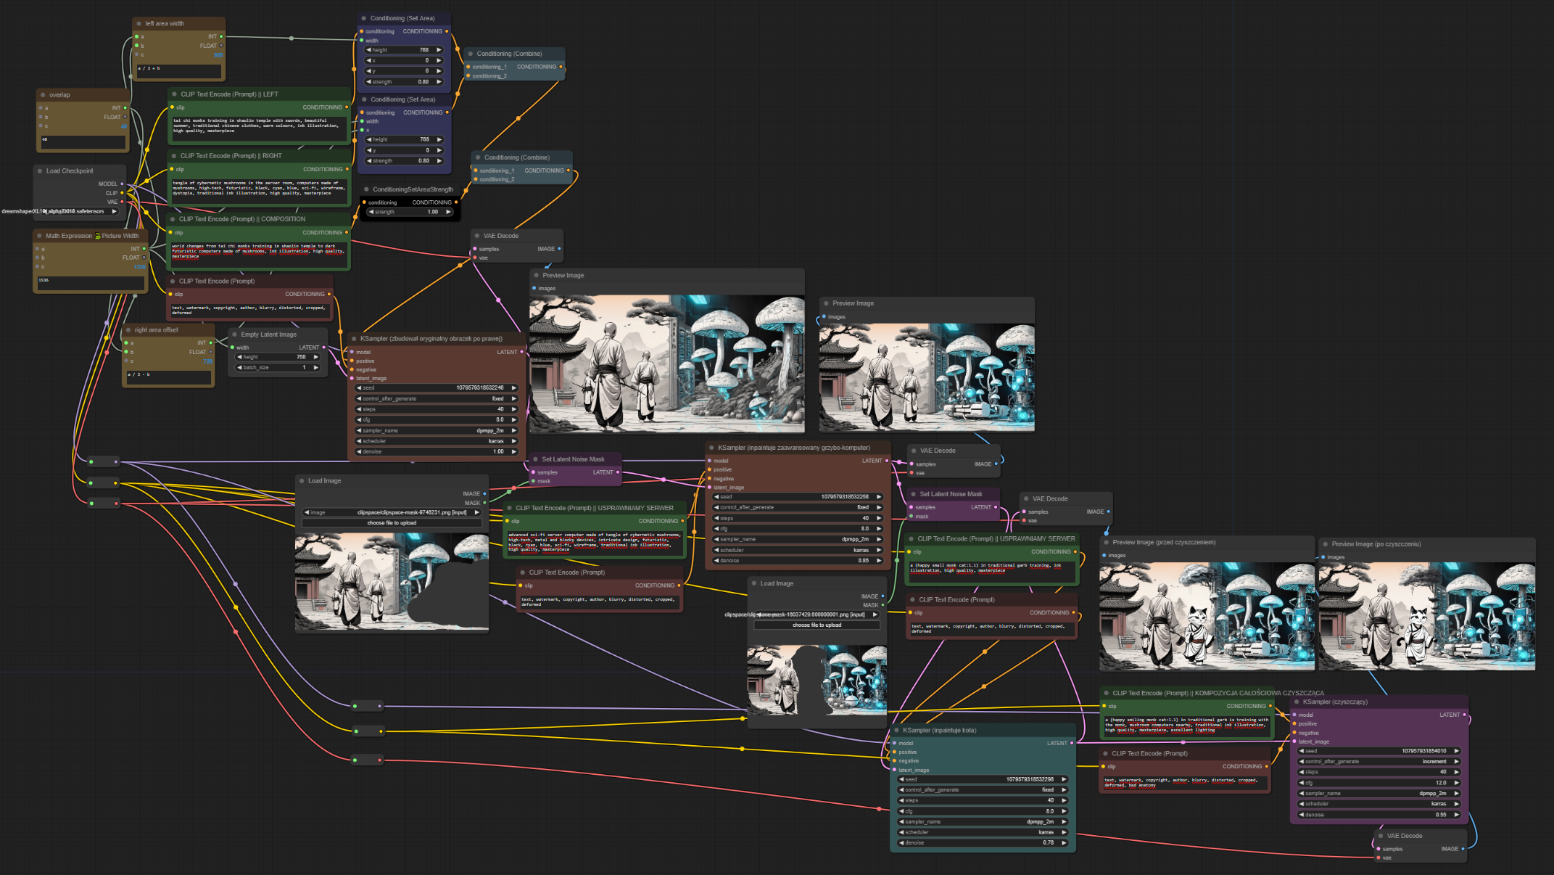The width and height of the screenshot is (1554, 875).
Task: Click the VAE output port of Load Checkpoint
Action: pos(122,202)
